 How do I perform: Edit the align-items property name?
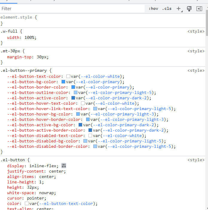click(x=20, y=177)
